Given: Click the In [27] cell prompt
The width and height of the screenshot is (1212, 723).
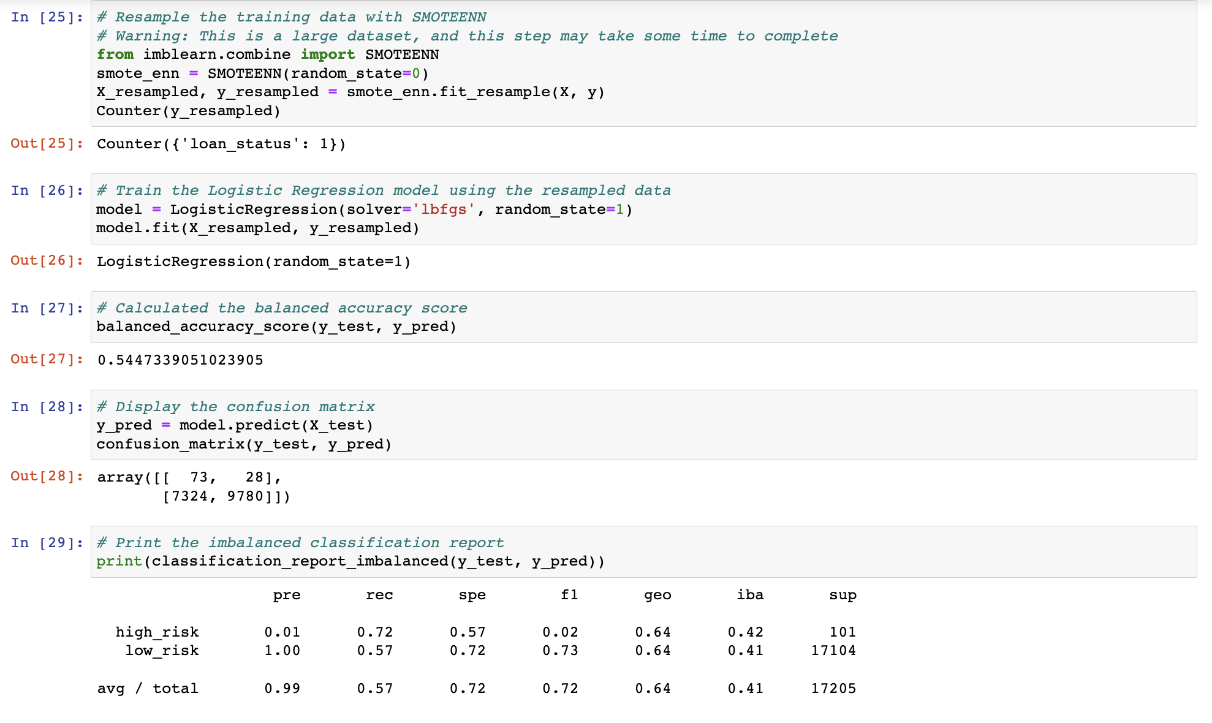Looking at the screenshot, I should (47, 308).
